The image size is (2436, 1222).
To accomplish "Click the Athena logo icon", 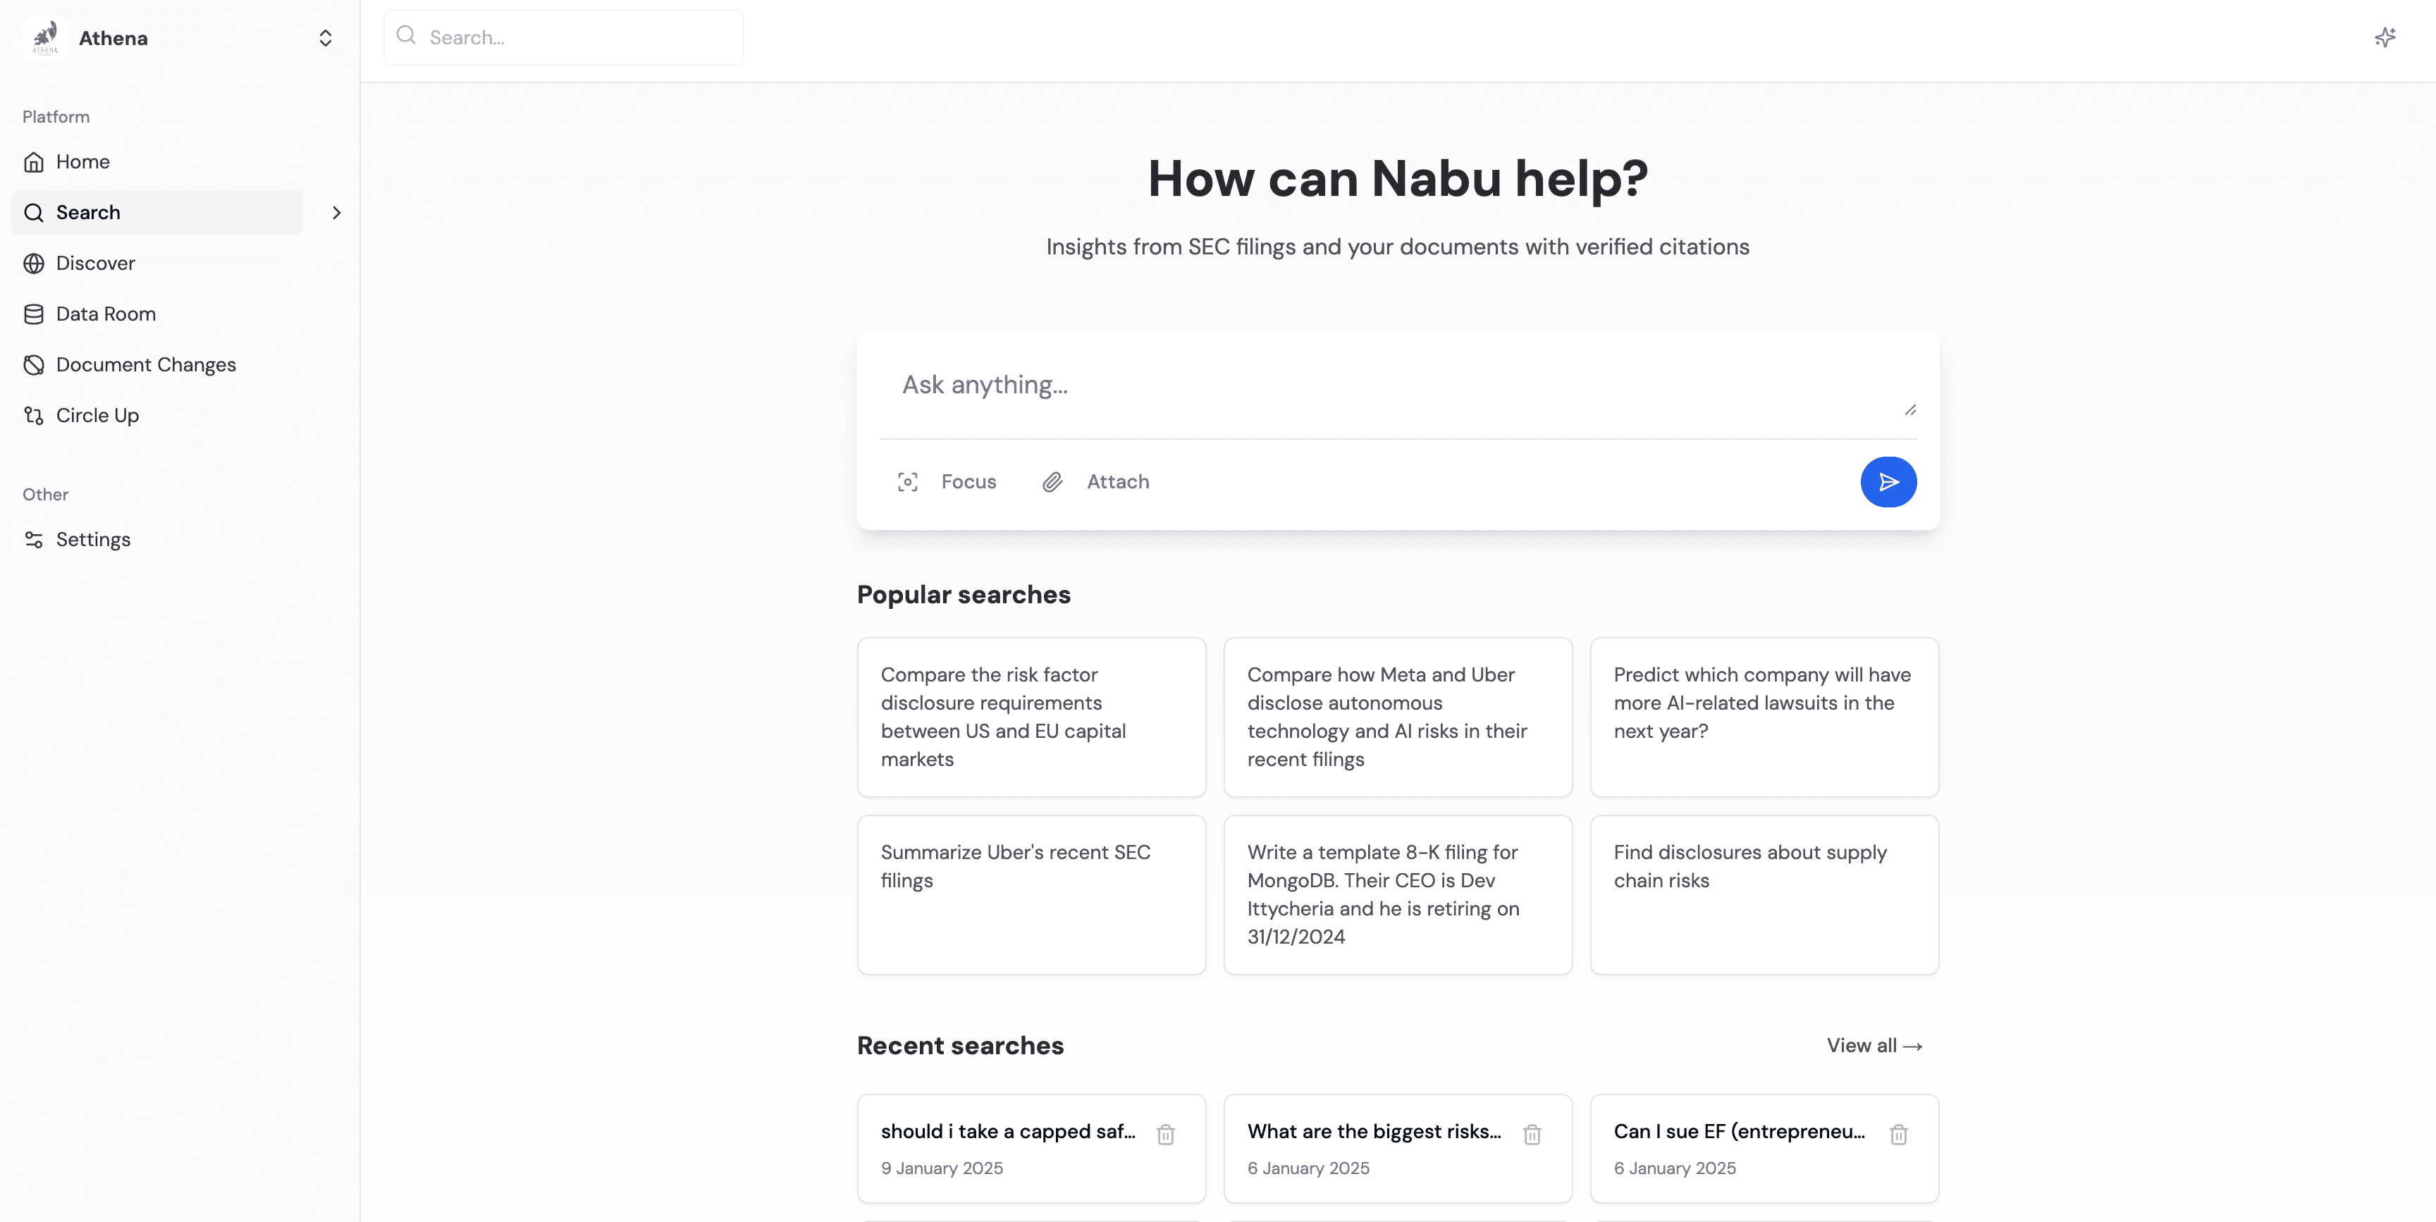I will [x=44, y=38].
